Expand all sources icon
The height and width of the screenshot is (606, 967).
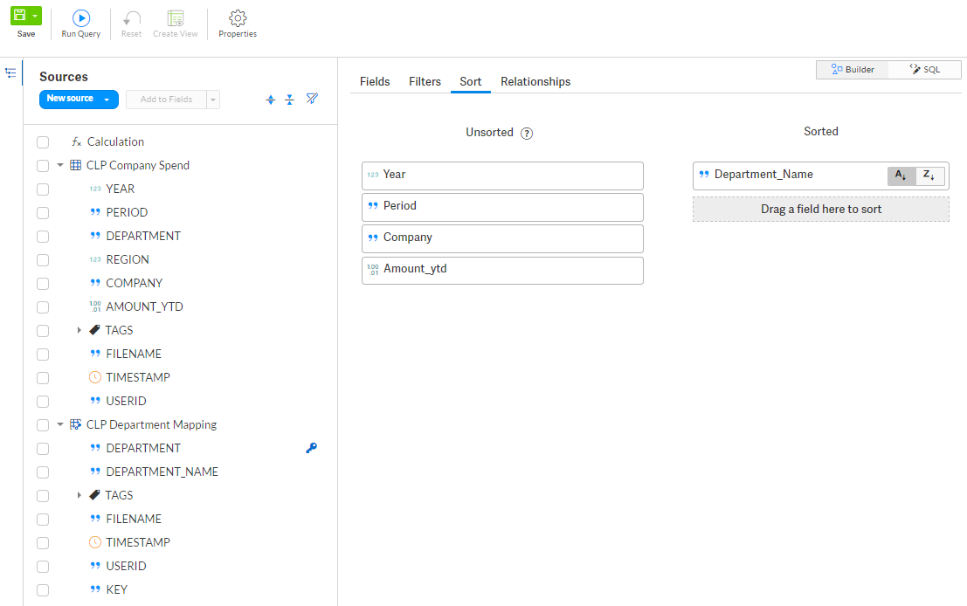click(270, 100)
